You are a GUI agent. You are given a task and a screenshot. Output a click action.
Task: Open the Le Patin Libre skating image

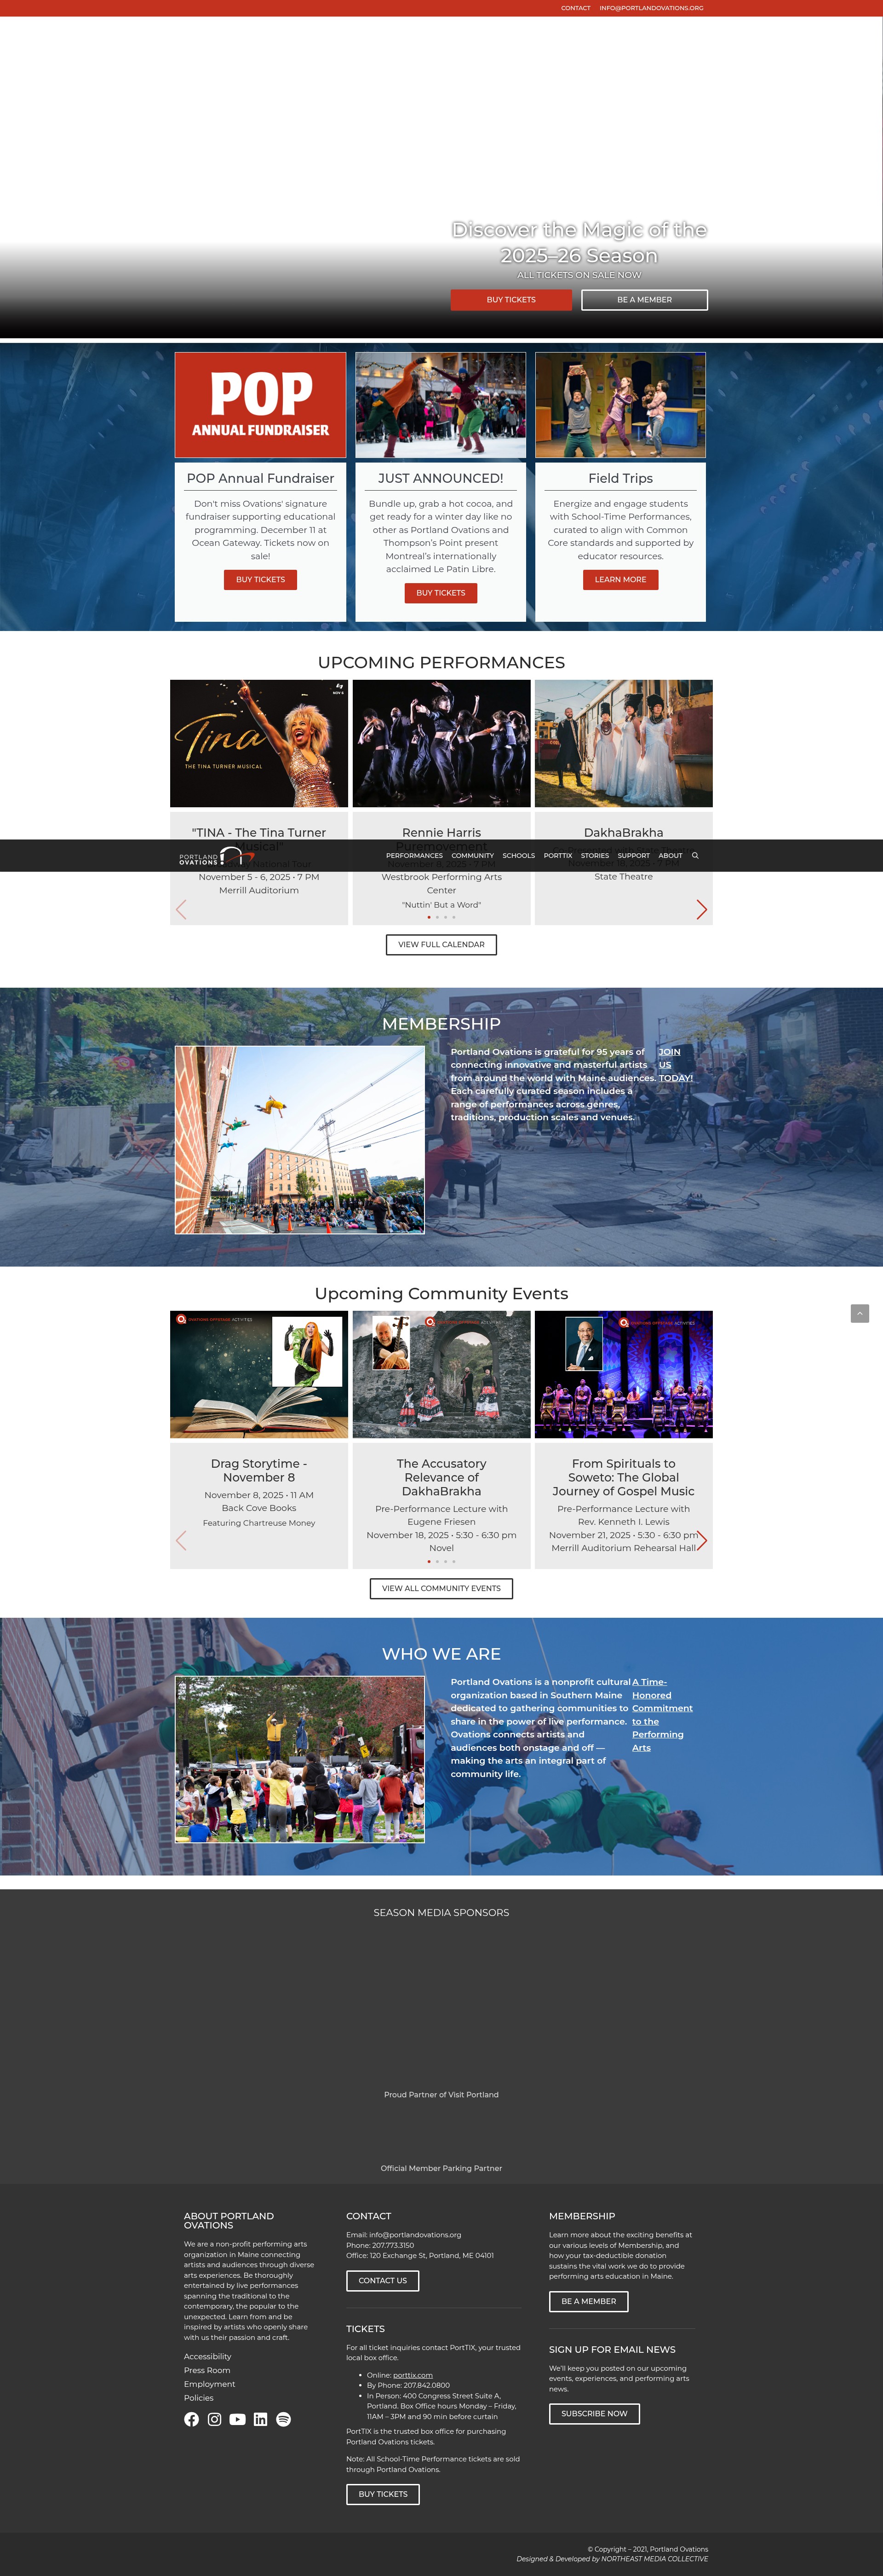(441, 405)
